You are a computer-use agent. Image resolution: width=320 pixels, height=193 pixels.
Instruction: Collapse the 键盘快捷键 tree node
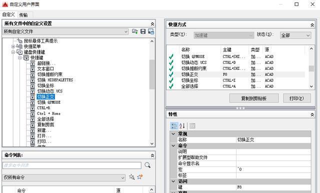pos(13,52)
